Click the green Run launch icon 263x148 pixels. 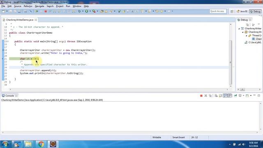(87, 11)
